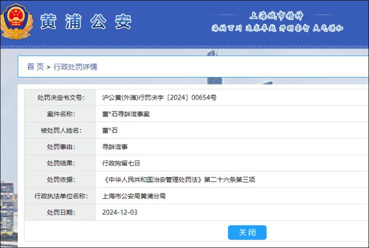This screenshot has height=248, width=369.
Task: Click the 处罚结果 label
Action: coord(61,163)
